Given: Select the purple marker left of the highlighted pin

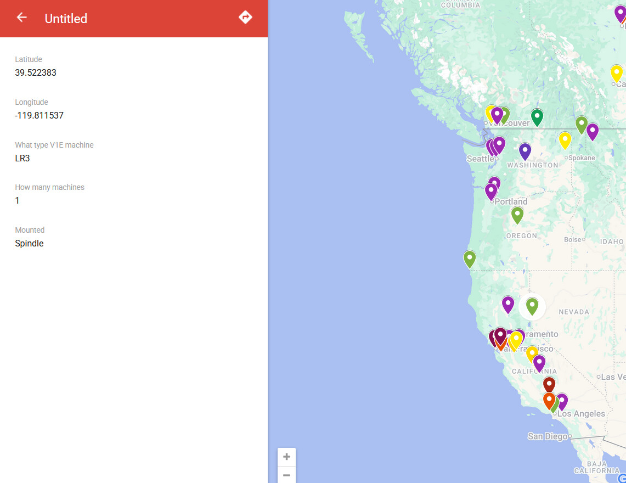Looking at the screenshot, I should tap(508, 304).
